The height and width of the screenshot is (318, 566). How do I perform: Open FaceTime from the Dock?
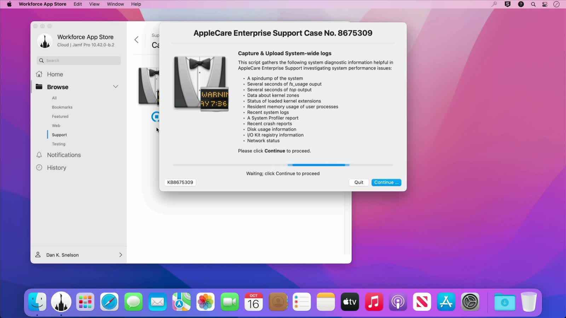(x=230, y=302)
